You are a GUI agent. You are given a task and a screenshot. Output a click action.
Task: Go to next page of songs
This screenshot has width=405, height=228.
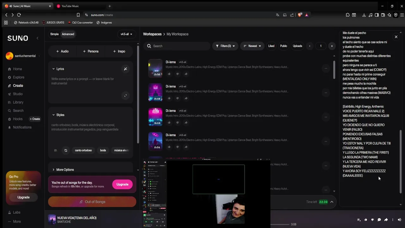click(x=332, y=46)
